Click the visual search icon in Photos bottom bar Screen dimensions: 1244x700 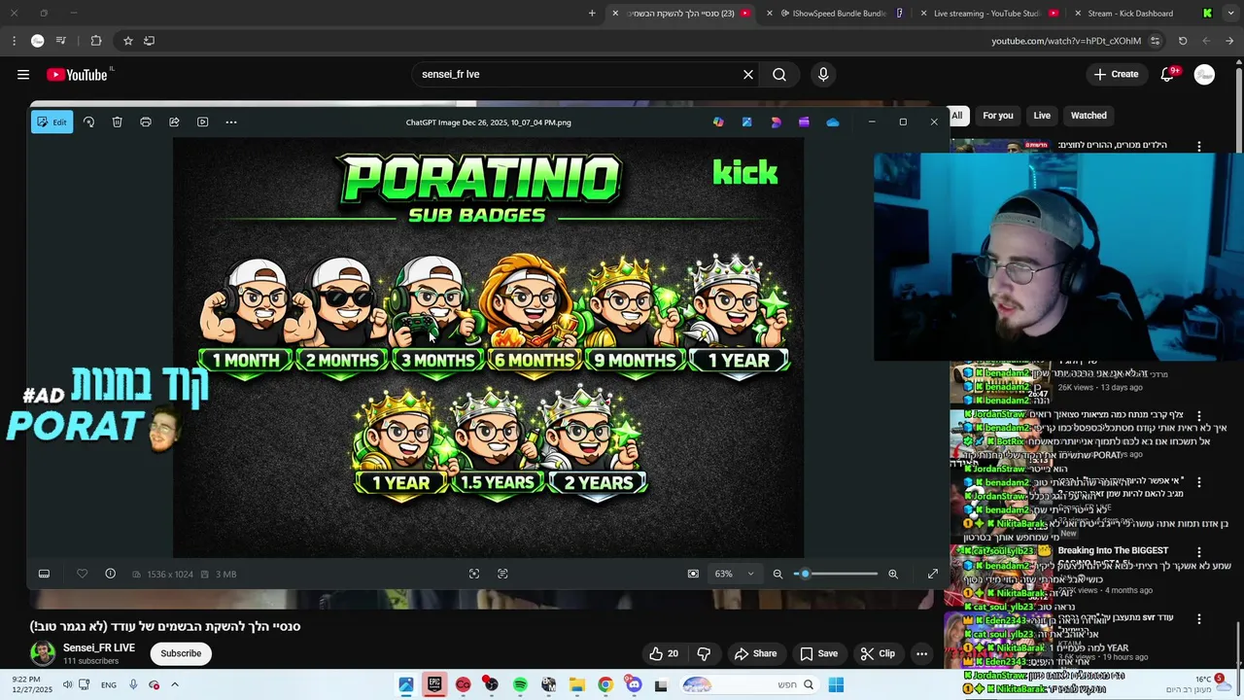474,574
